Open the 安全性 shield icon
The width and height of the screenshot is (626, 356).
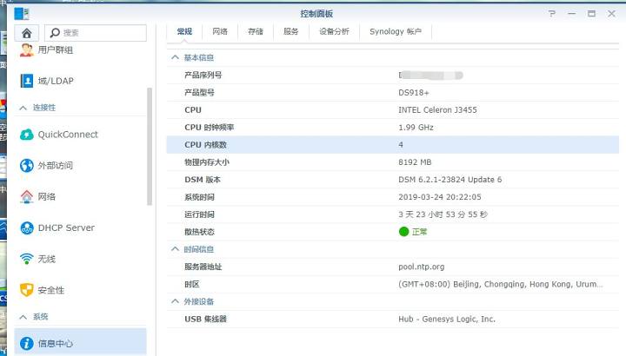pos(27,290)
